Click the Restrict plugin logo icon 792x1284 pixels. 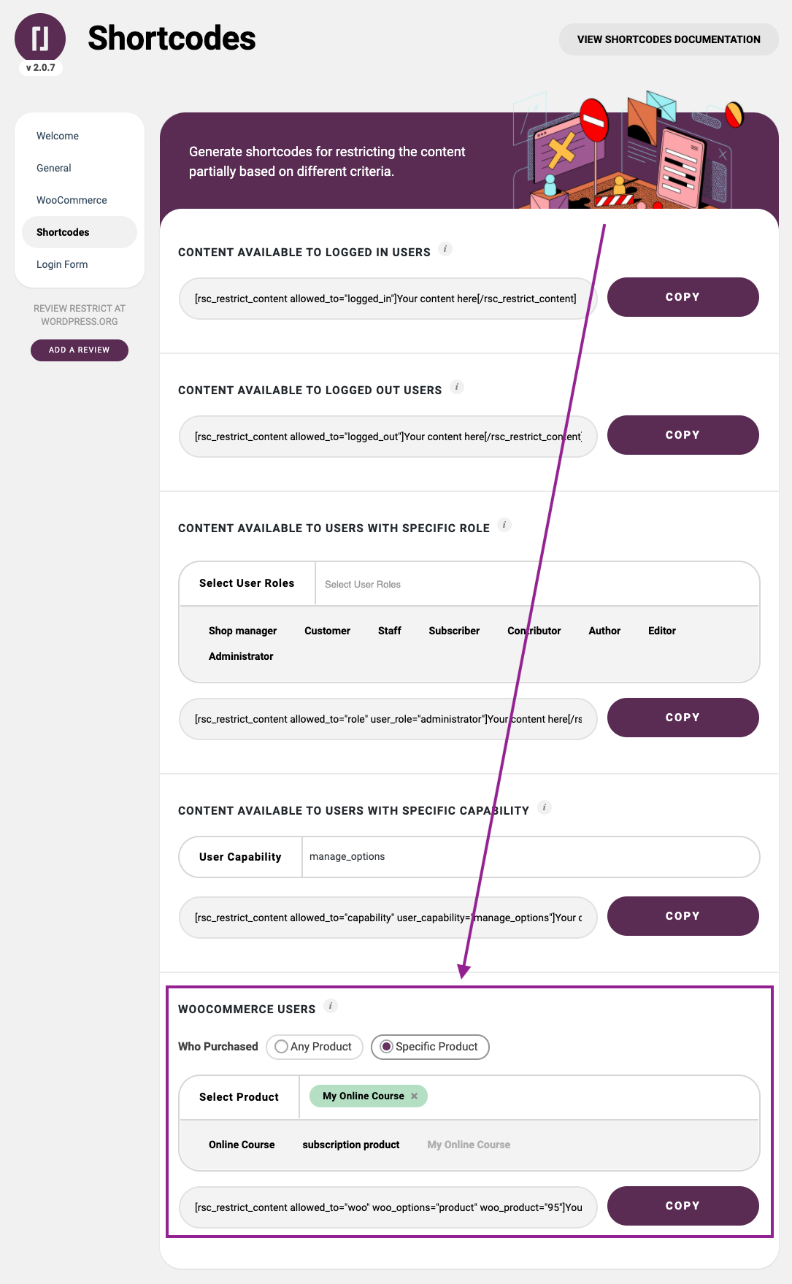click(40, 38)
